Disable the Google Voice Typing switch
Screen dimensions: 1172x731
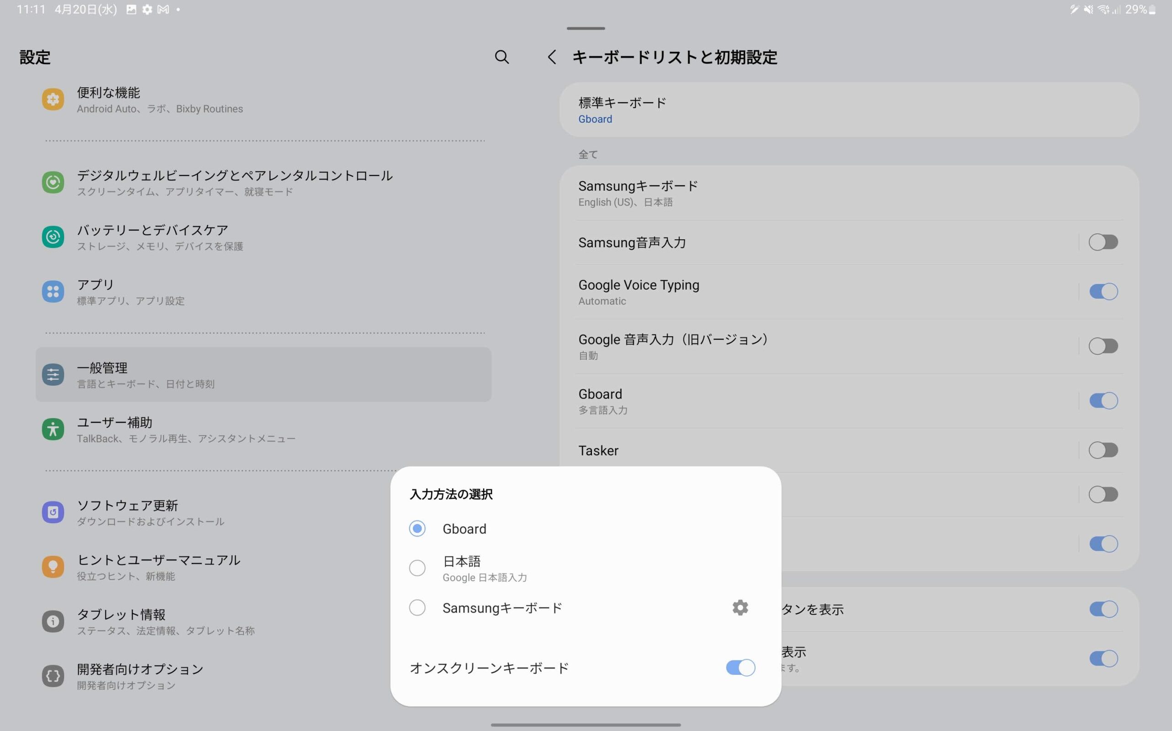(1103, 291)
